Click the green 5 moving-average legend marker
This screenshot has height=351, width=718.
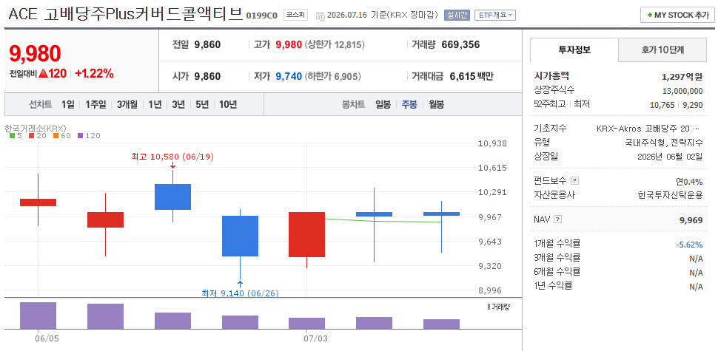click(x=13, y=136)
